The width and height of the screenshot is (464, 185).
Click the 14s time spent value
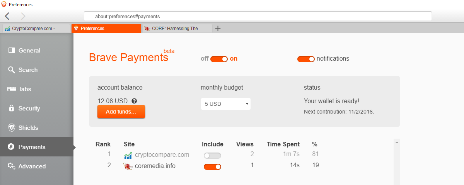coord(295,165)
